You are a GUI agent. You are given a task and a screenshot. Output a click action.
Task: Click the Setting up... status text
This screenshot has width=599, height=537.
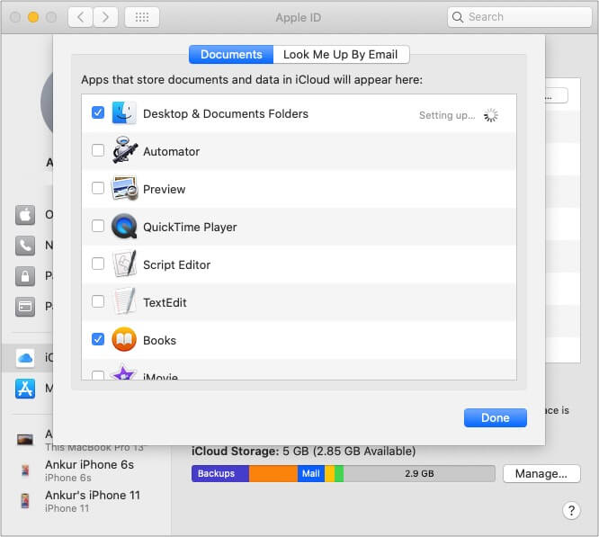tap(447, 115)
